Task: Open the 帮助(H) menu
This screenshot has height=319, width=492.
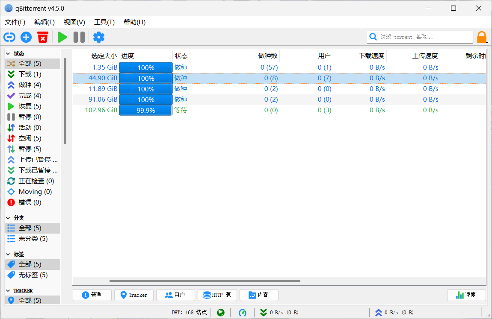Action: click(x=134, y=22)
